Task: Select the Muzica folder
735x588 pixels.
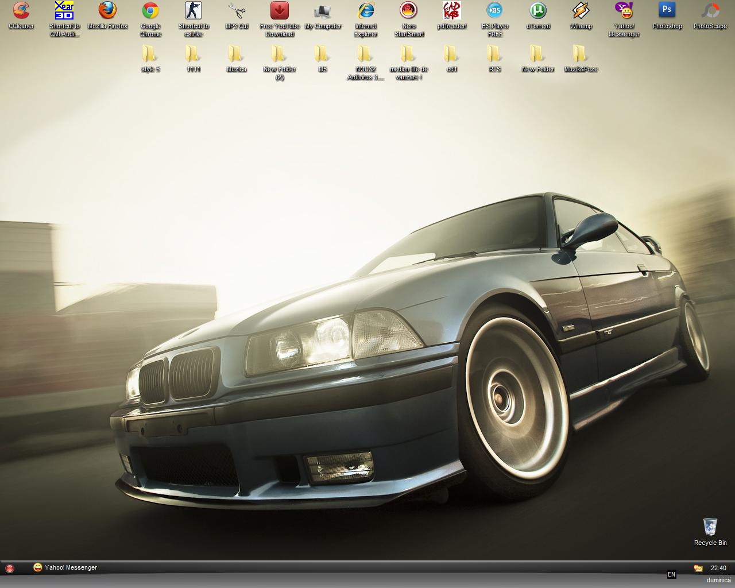Action: click(x=236, y=55)
